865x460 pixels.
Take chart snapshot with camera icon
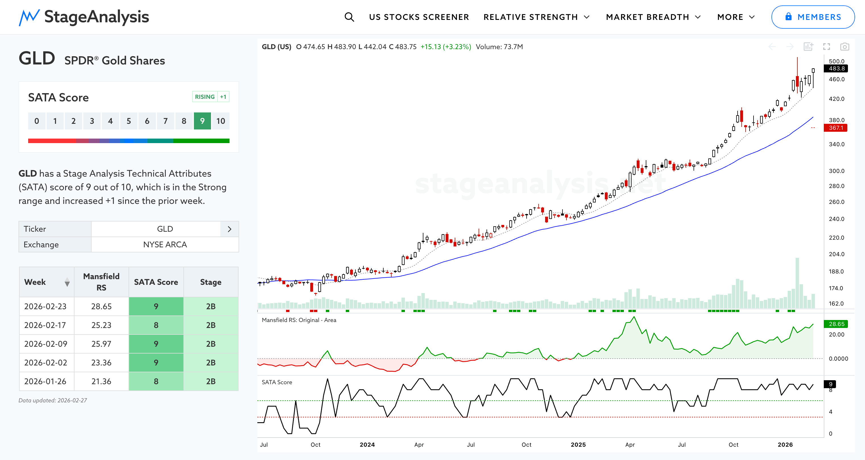845,47
